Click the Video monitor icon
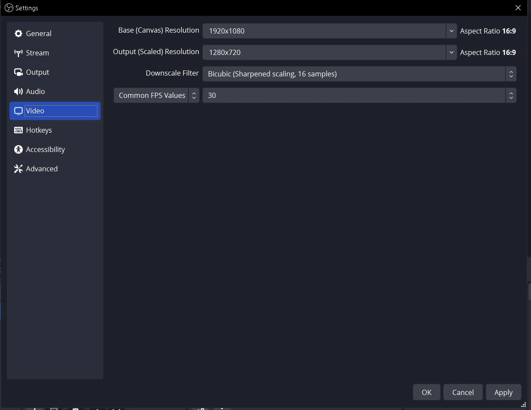This screenshot has height=410, width=531. tap(18, 111)
